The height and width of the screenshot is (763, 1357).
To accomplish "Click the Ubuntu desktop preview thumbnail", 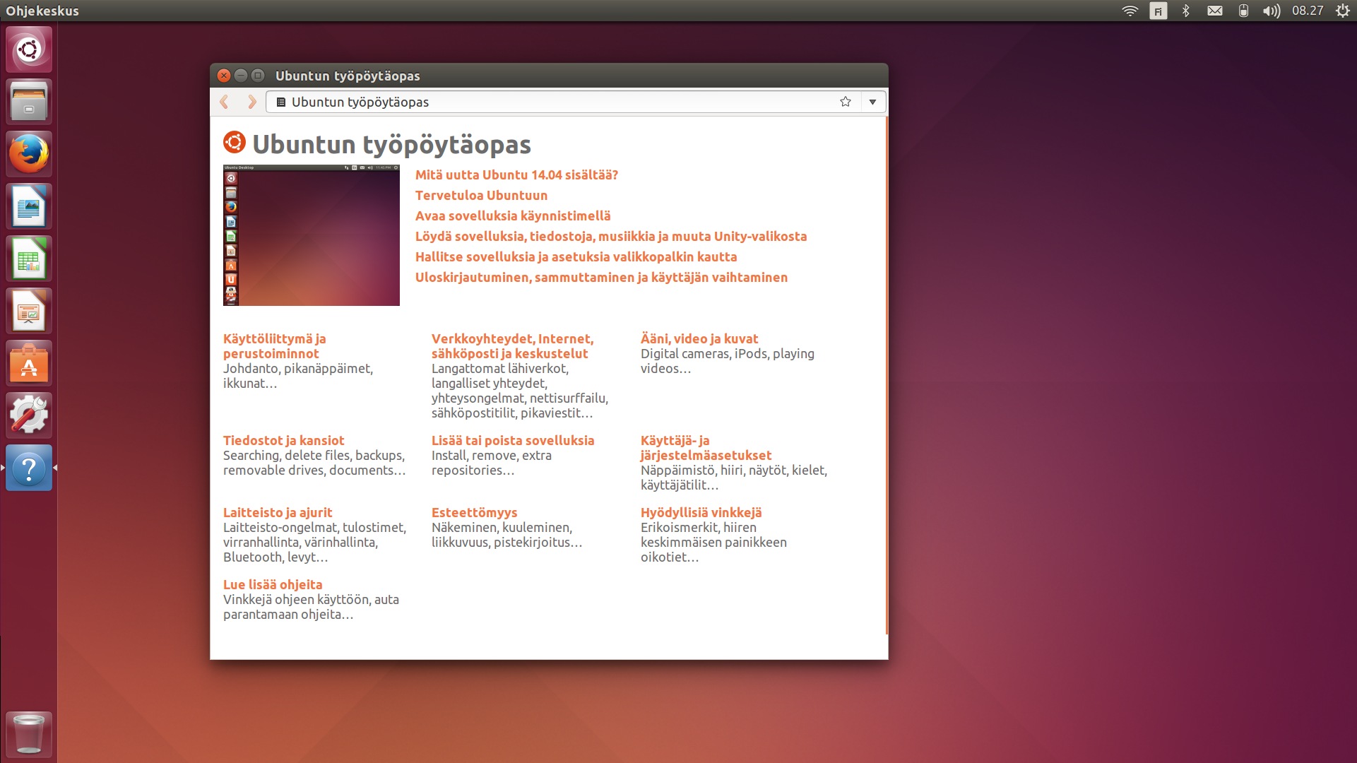I will pos(312,235).
